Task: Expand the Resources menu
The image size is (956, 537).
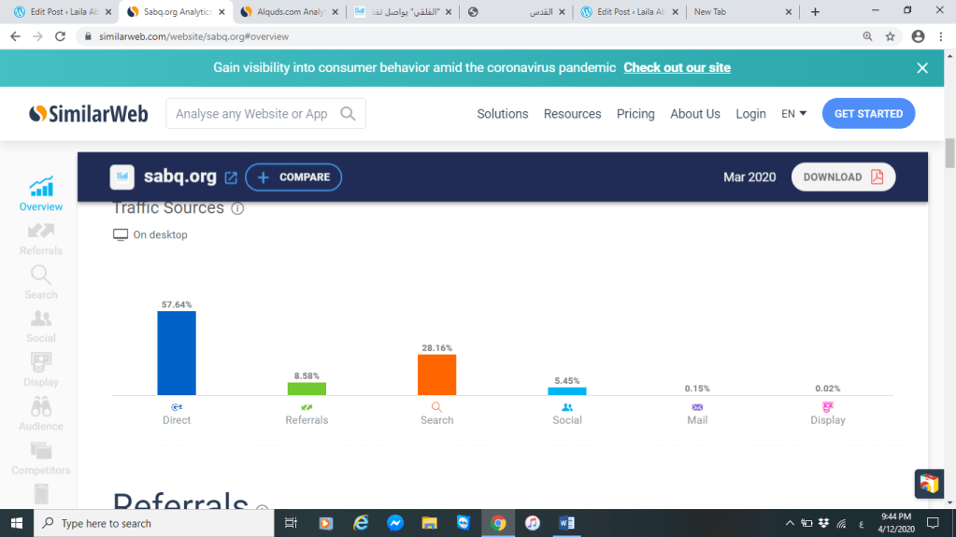Action: pyautogui.click(x=572, y=114)
